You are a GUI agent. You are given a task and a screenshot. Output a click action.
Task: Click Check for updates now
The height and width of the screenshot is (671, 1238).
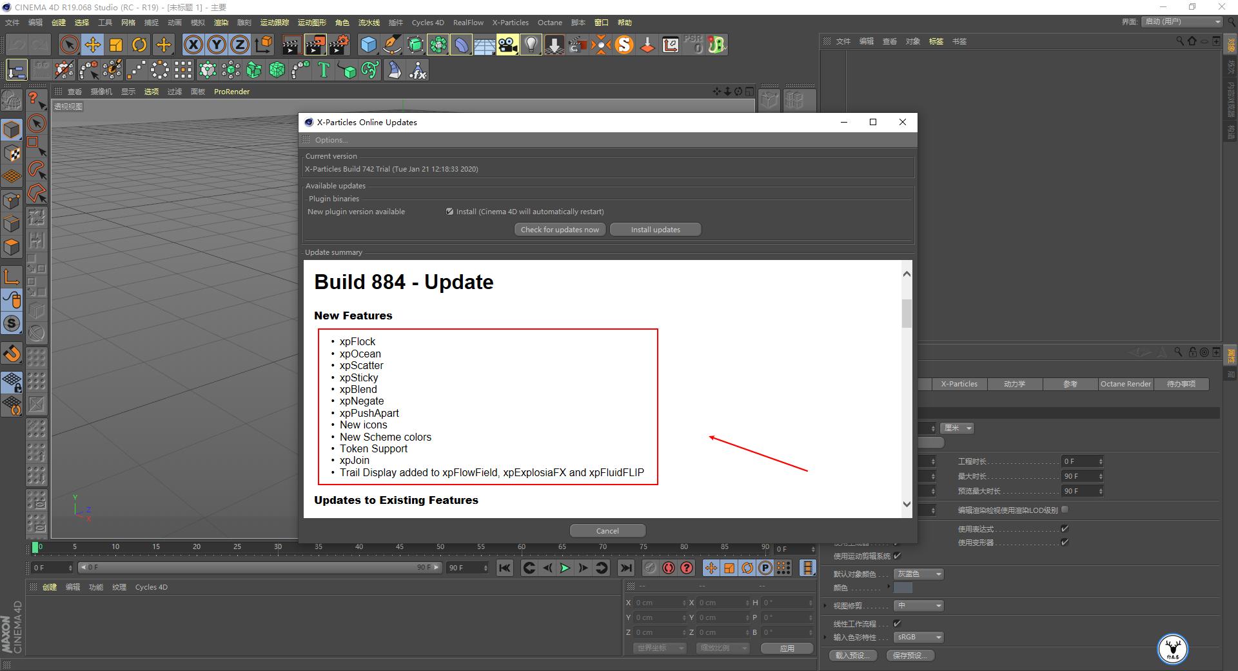pos(560,230)
